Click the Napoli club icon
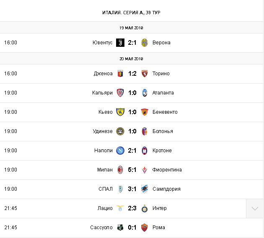The height and width of the screenshot is (238, 264). coord(120,151)
